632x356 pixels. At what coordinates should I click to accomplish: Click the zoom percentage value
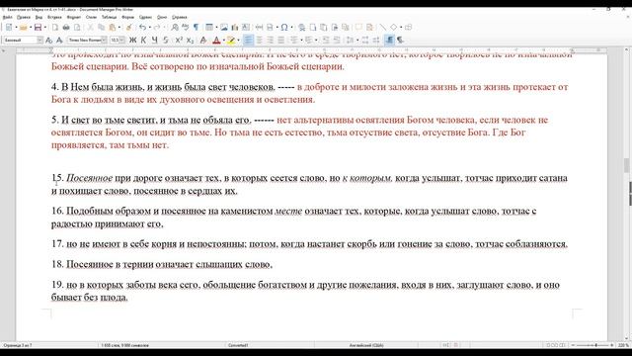click(x=623, y=345)
